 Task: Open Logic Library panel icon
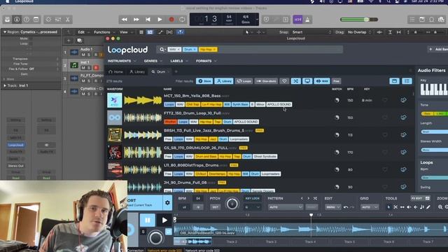tap(7, 20)
